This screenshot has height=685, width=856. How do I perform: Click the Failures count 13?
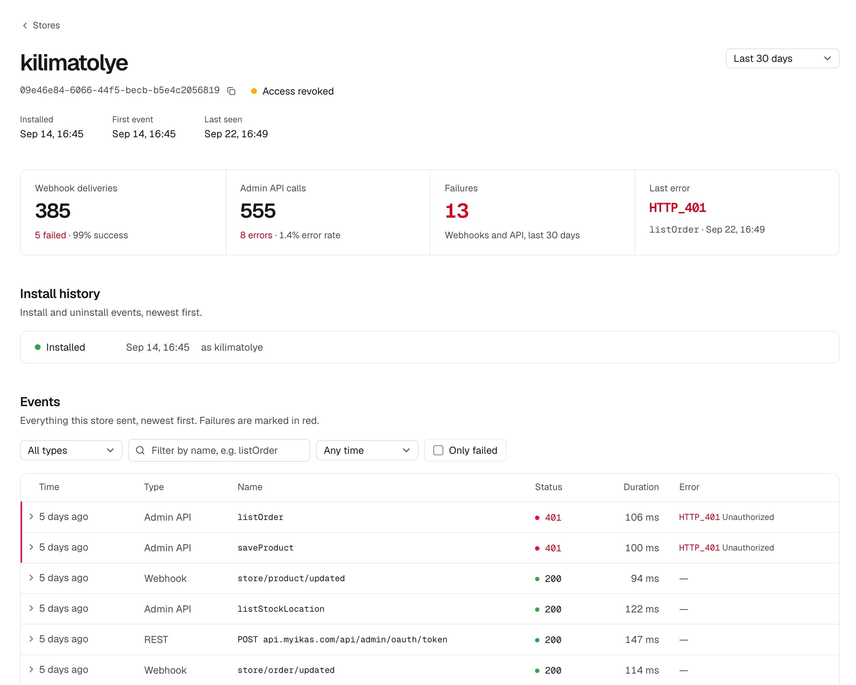point(456,211)
